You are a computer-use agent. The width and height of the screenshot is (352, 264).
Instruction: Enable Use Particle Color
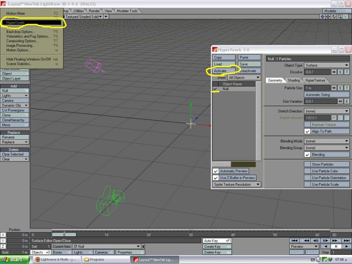pos(327,171)
